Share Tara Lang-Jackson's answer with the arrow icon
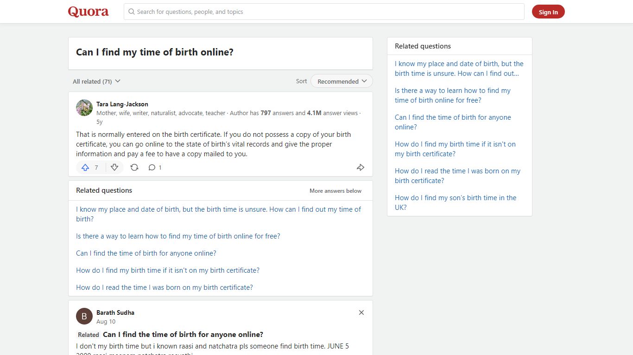This screenshot has height=355, width=633. (361, 167)
